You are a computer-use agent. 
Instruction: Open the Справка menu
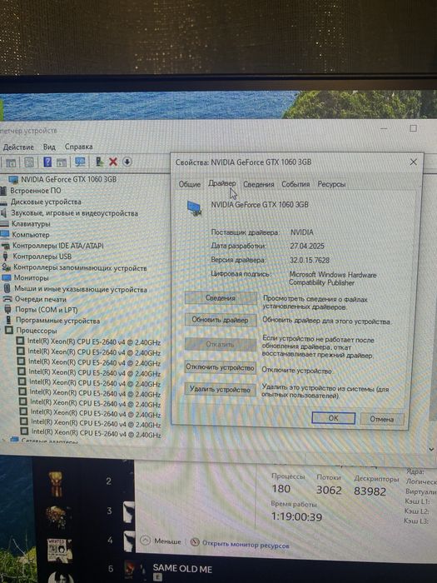79,147
